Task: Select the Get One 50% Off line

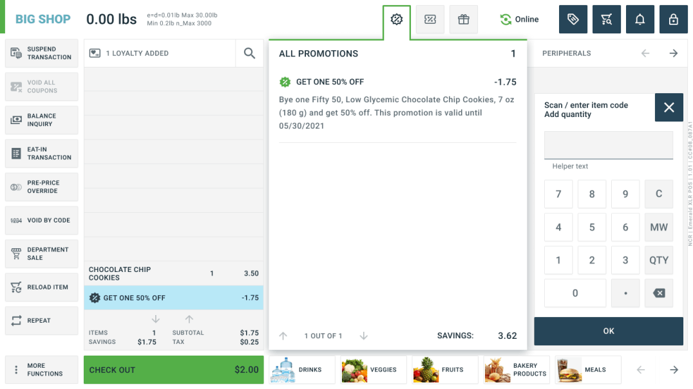Action: click(x=173, y=298)
